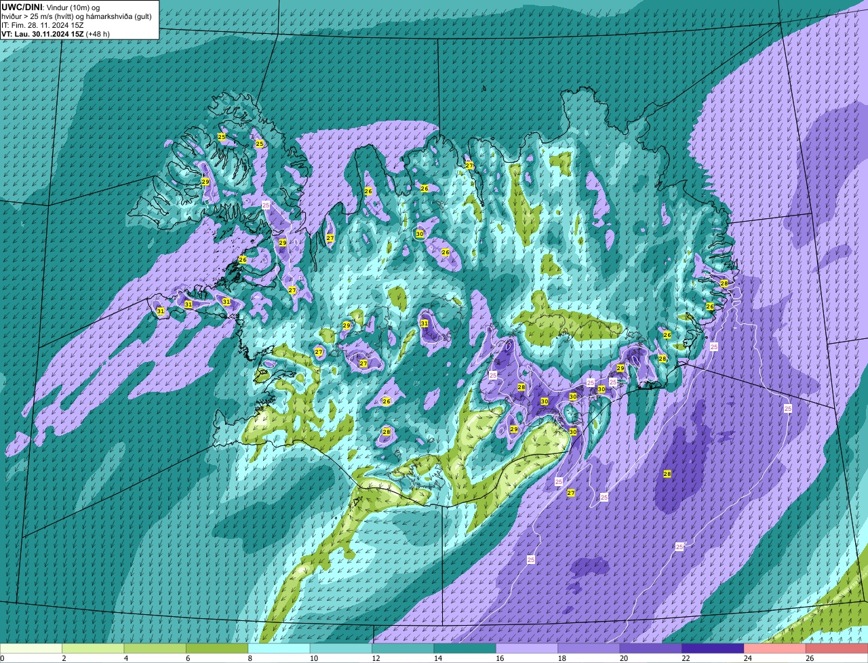Click yellow "28" gust label over open southeast sea
The width and height of the screenshot is (868, 663).
tap(667, 474)
